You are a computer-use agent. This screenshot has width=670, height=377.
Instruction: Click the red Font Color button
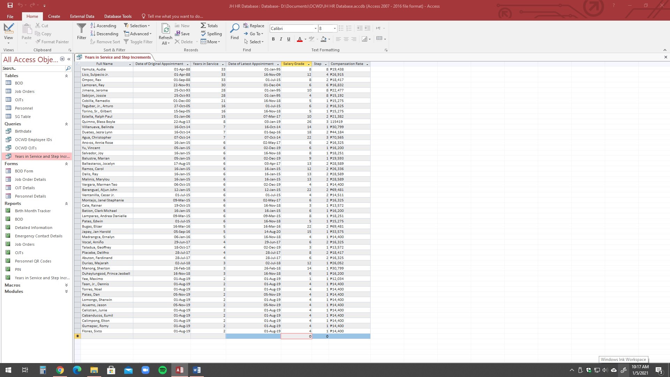pyautogui.click(x=299, y=39)
